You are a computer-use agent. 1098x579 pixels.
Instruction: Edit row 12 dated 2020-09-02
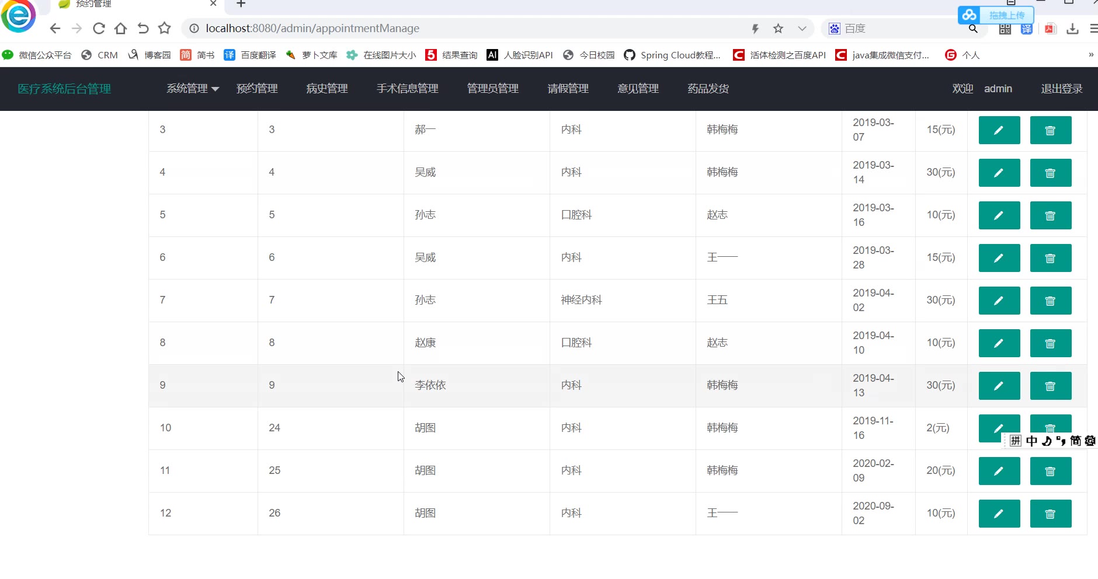pyautogui.click(x=999, y=514)
